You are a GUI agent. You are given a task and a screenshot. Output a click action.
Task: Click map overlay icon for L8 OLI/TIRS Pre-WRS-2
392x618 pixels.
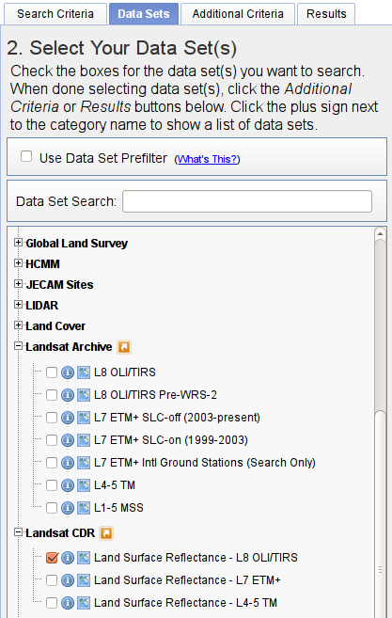84,395
